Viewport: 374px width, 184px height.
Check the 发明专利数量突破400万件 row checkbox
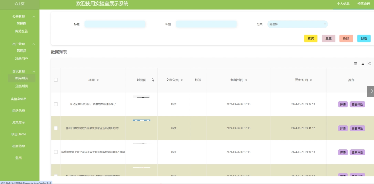(56, 152)
